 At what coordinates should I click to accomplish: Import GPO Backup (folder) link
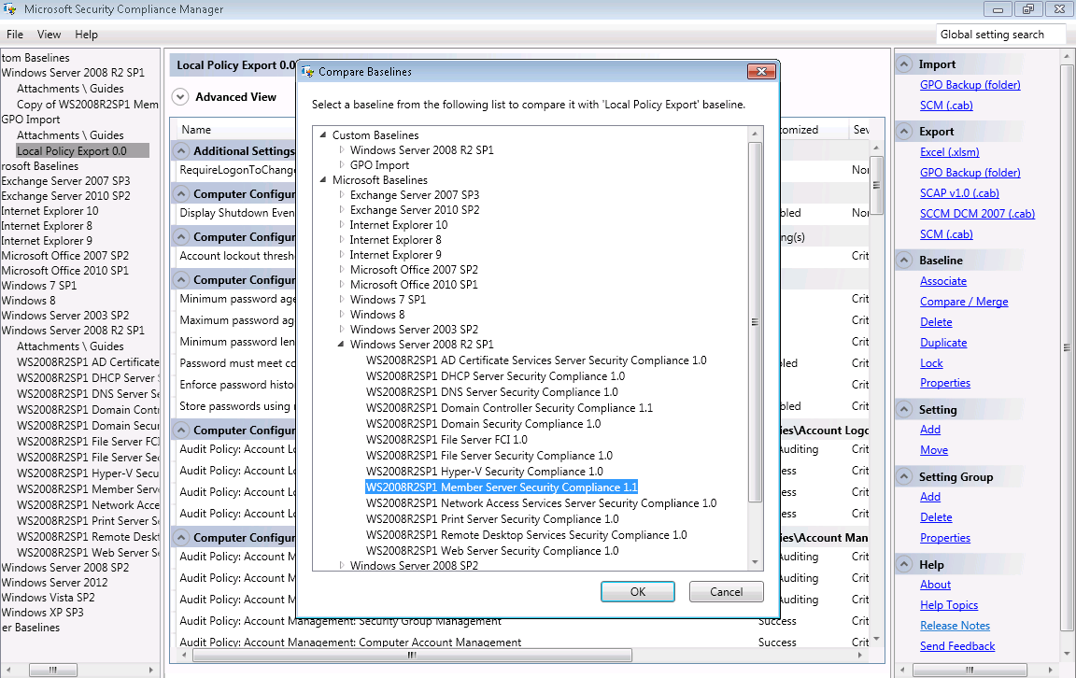[x=970, y=84]
